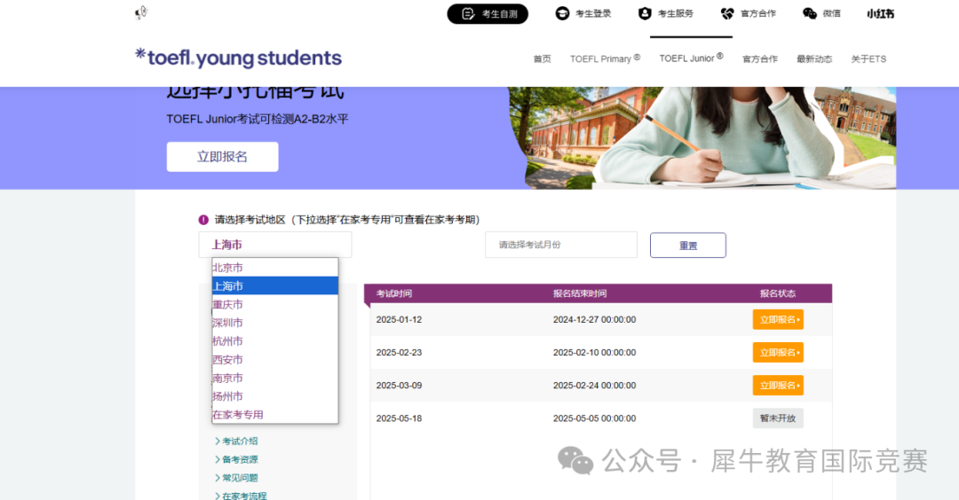
Task: Click the purple exclamation info icon
Action: point(203,220)
